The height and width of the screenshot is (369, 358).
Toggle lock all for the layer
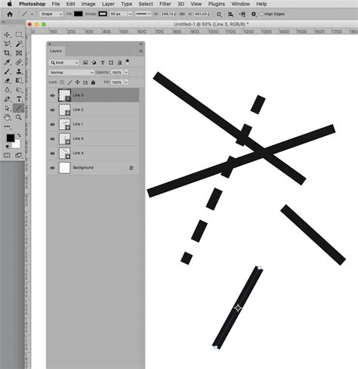(x=93, y=82)
